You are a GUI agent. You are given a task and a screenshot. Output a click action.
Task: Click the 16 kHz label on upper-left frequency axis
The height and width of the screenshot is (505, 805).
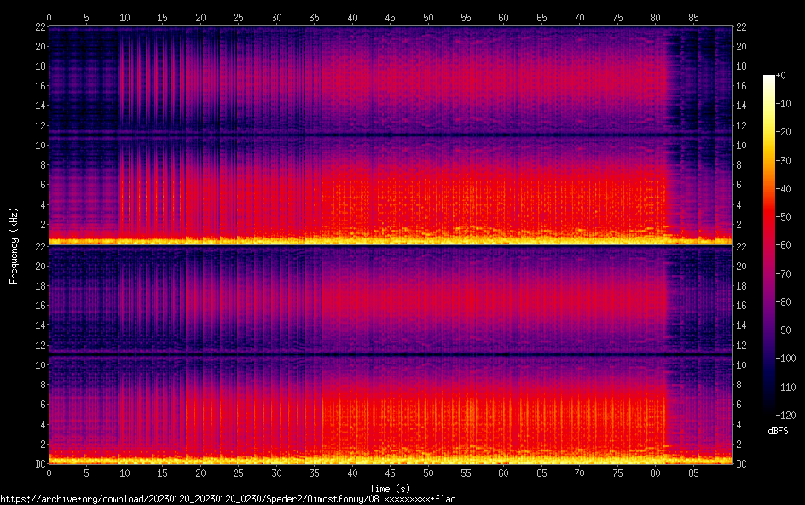point(38,86)
